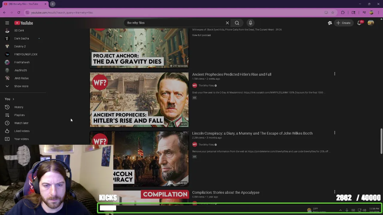Close the 'the why files - YouTube' tab
Image resolution: width=383 pixels, height=215 pixels.
point(45,4)
